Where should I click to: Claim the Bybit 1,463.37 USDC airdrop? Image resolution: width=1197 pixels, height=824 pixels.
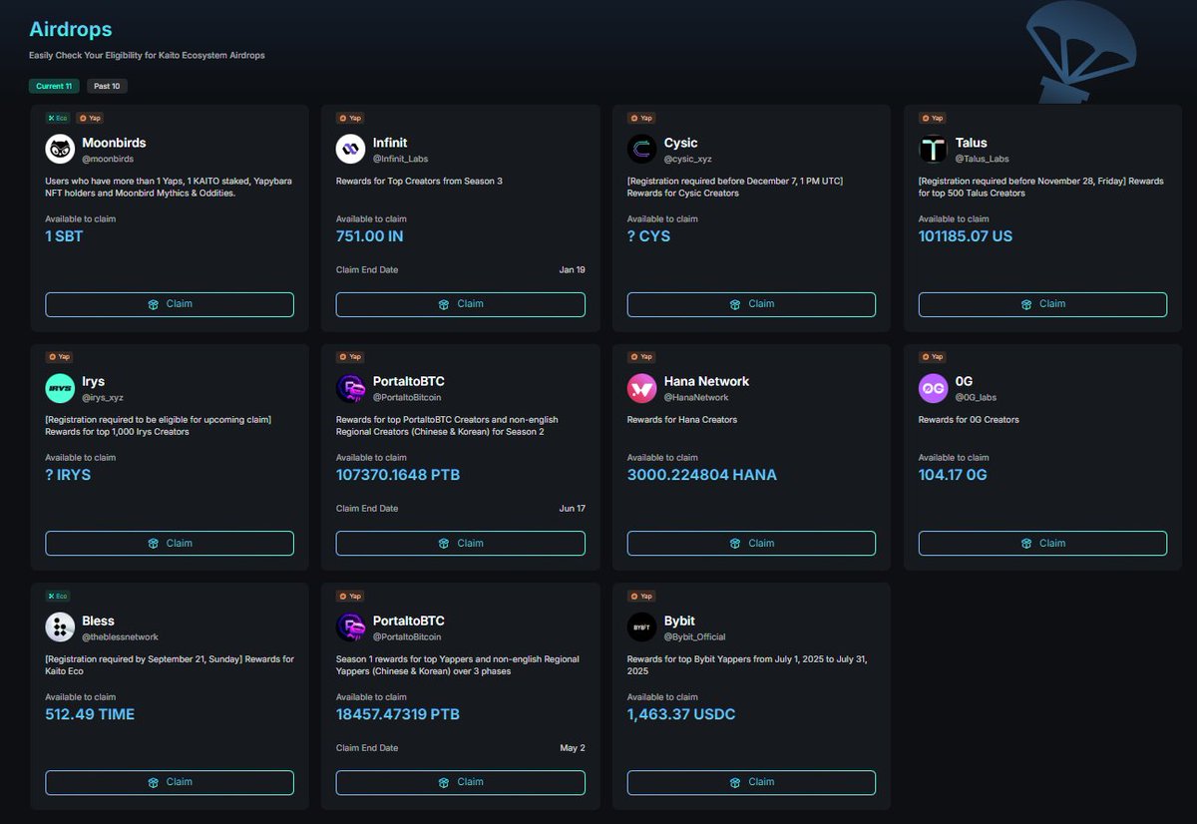coord(751,782)
